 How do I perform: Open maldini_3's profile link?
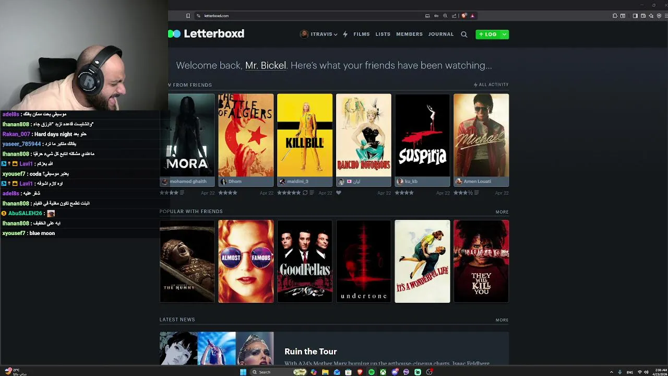pyautogui.click(x=297, y=181)
